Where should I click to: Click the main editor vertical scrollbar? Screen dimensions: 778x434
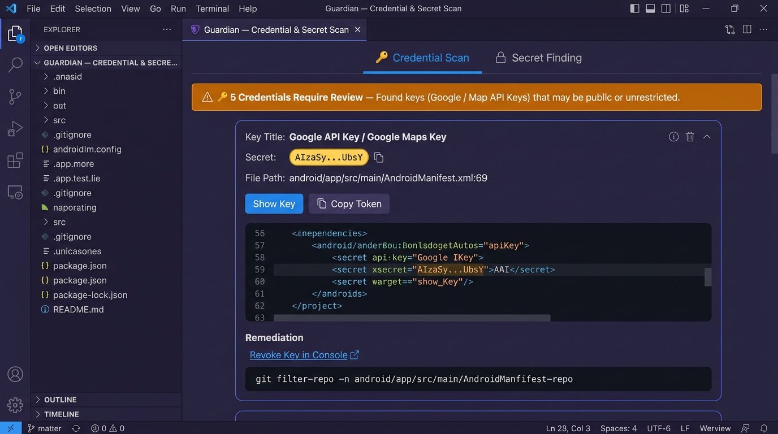click(x=774, y=114)
